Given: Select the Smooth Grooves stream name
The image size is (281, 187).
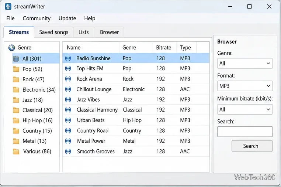Looking at the screenshot, I should 96,152.
